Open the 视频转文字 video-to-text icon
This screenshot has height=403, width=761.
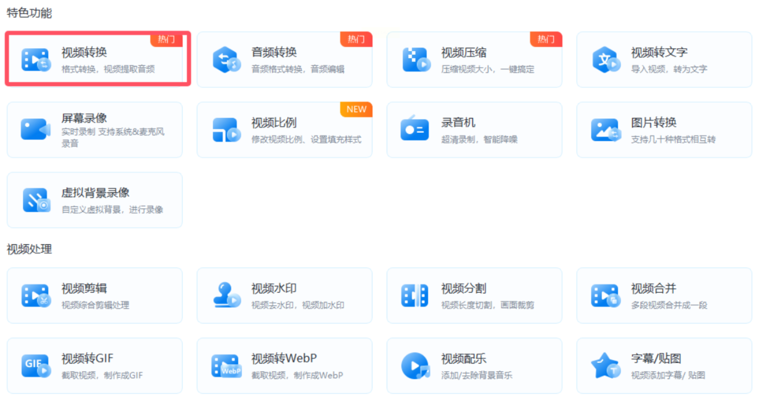[x=606, y=60]
